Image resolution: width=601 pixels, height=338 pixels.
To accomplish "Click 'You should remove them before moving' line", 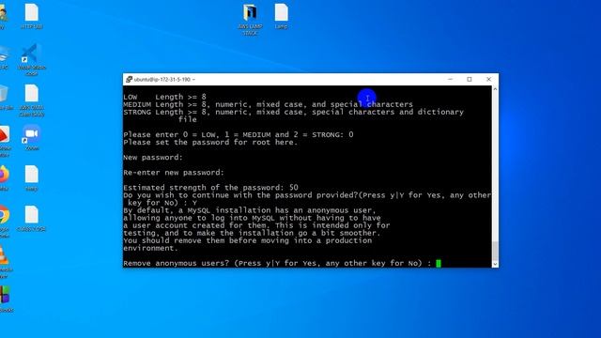I will pyautogui.click(x=247, y=240).
